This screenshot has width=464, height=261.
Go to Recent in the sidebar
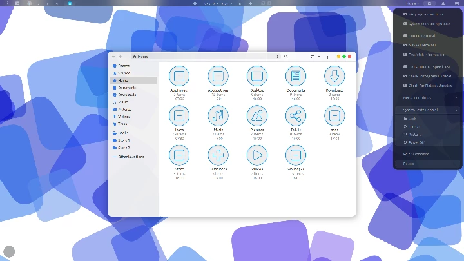click(x=123, y=66)
